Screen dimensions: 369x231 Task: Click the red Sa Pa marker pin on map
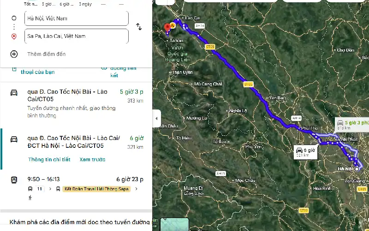point(167,28)
